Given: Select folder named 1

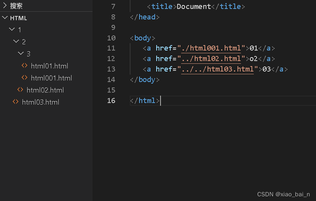Looking at the screenshot, I should (19, 30).
